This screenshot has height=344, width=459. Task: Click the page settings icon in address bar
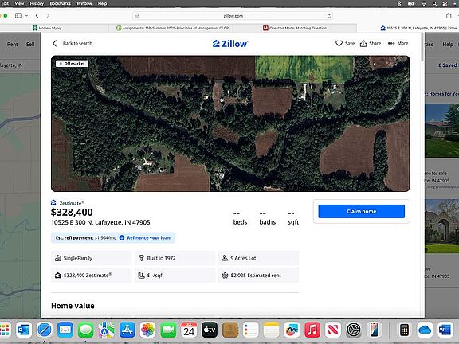[137, 16]
